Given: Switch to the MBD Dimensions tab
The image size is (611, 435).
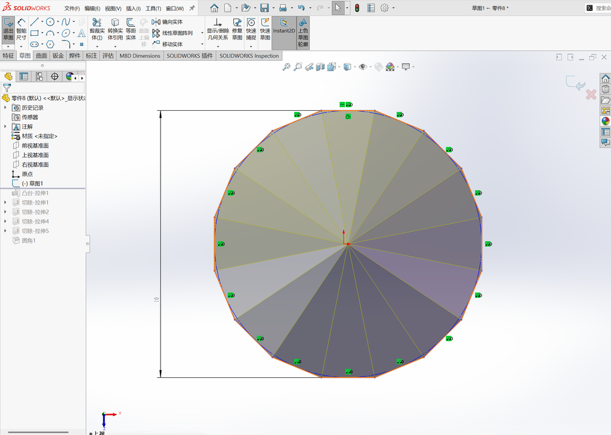Looking at the screenshot, I should (x=140, y=55).
